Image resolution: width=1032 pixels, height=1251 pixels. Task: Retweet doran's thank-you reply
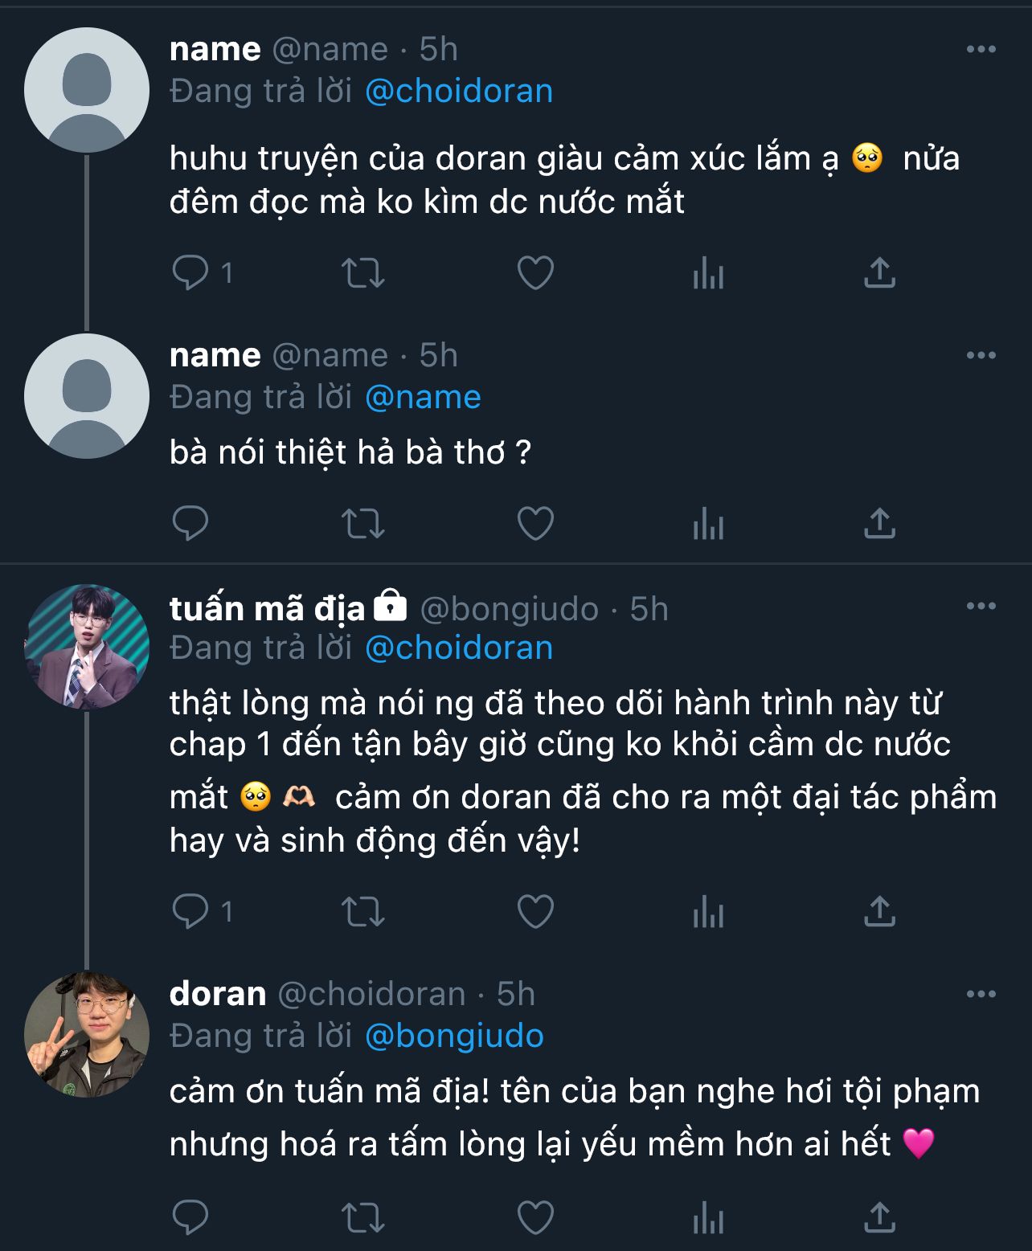[x=363, y=1217]
